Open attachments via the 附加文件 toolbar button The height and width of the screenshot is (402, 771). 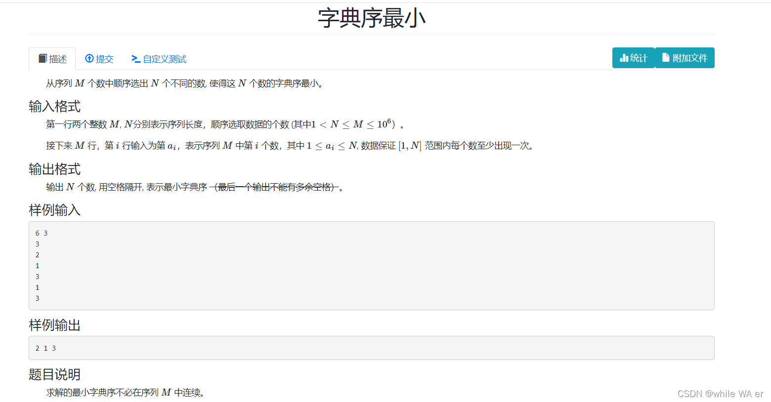click(685, 58)
